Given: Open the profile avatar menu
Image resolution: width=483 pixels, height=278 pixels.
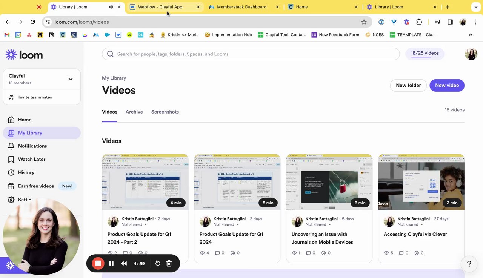Looking at the screenshot, I should pyautogui.click(x=471, y=54).
